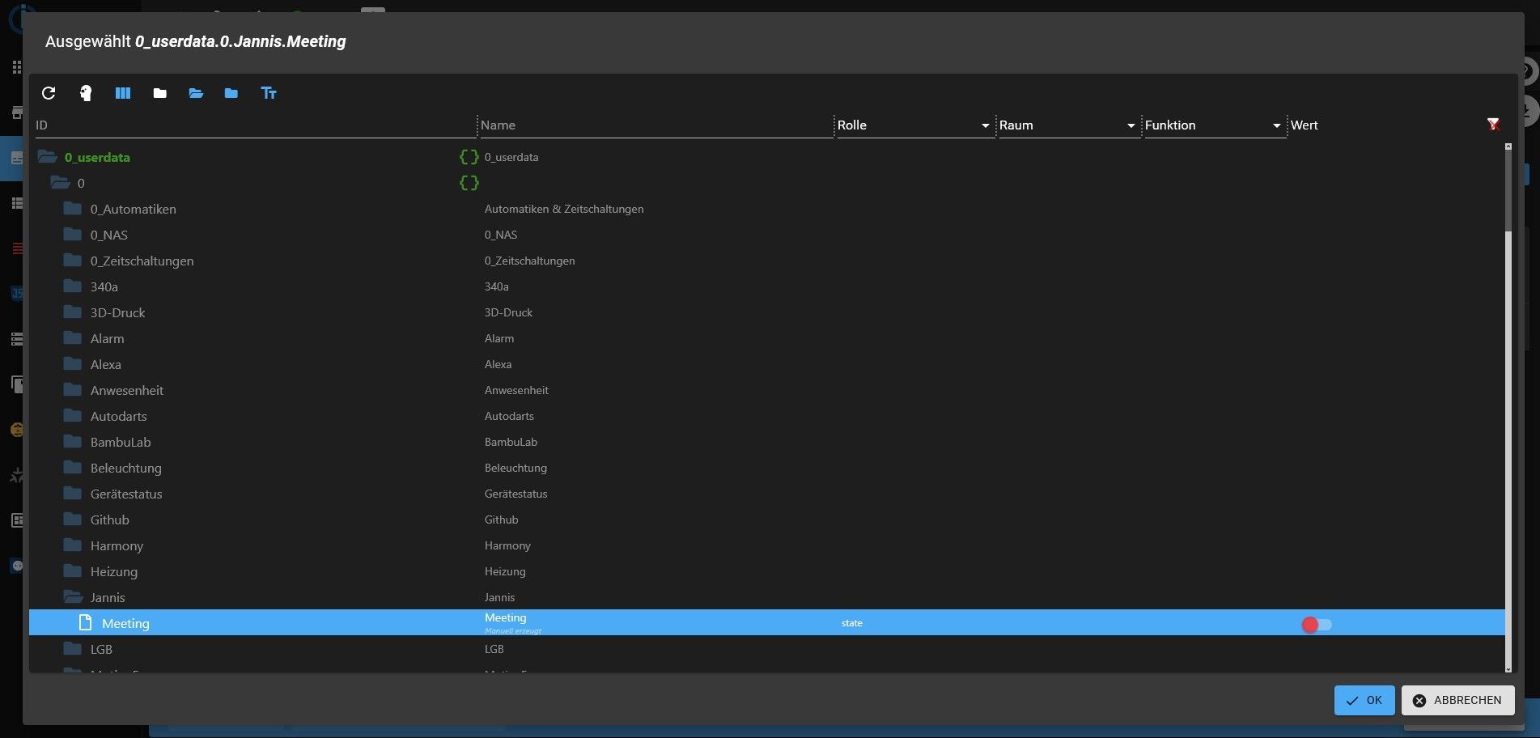The image size is (1540, 738).
Task: Click the 'state' role cell
Action: pyautogui.click(x=852, y=623)
